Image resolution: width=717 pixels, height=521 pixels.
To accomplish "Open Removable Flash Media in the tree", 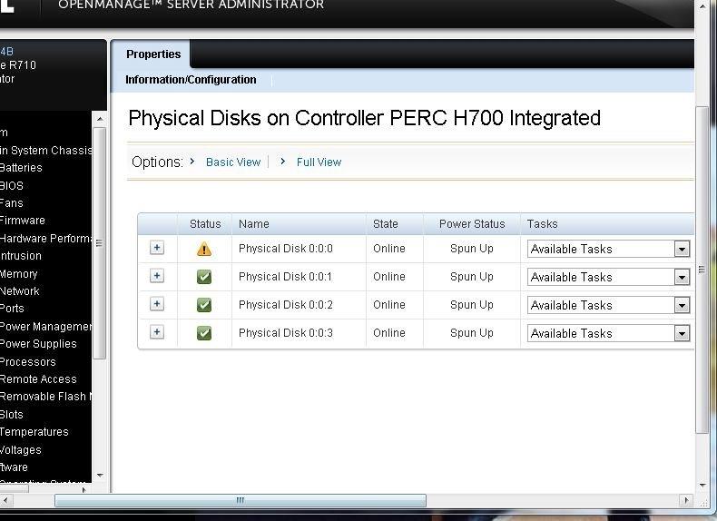I will [45, 397].
